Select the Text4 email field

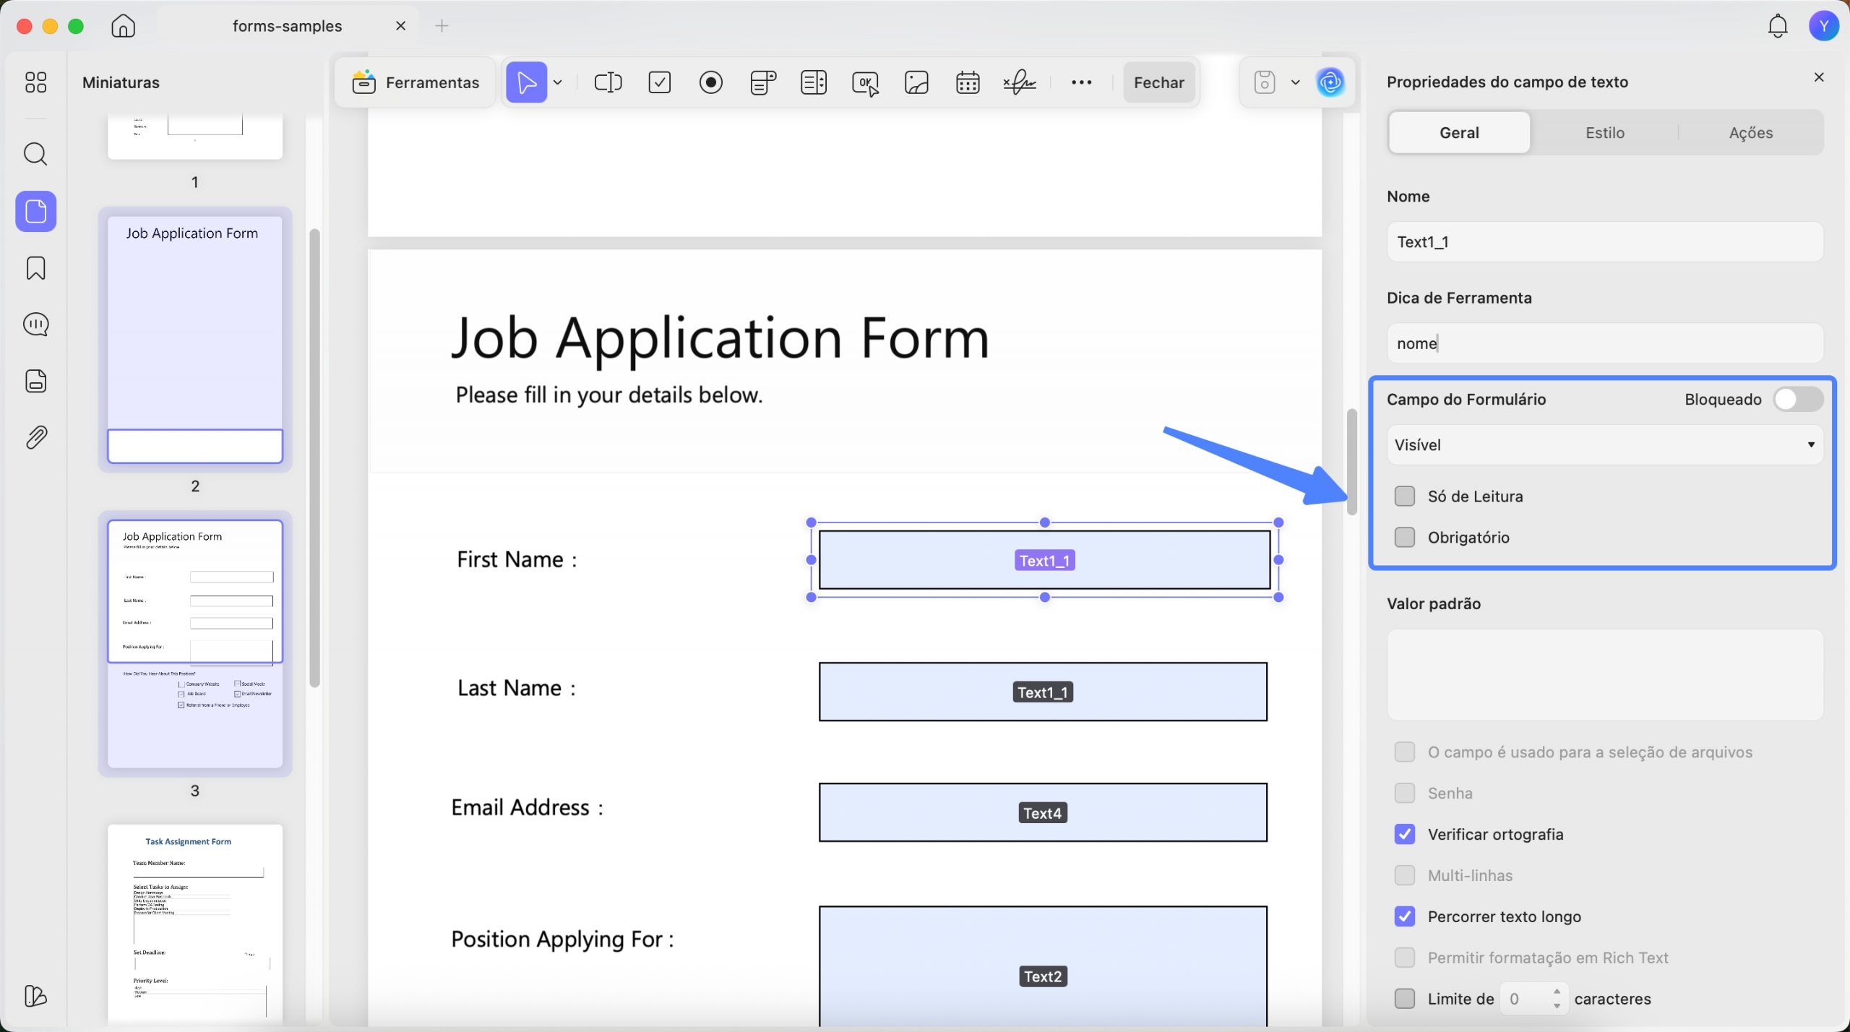pos(1043,813)
